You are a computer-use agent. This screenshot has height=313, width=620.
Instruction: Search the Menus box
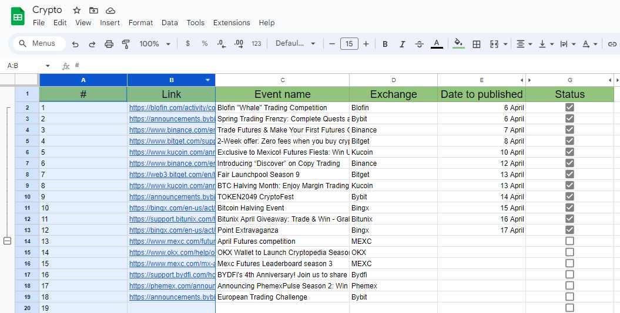coord(39,43)
